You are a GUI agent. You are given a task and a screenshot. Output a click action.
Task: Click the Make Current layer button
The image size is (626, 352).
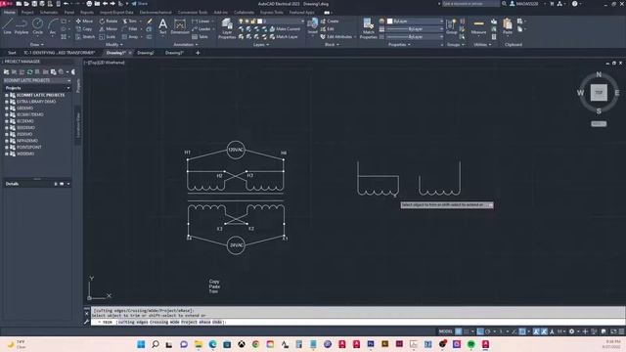coord(285,29)
